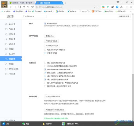Image resolution: width=134 pixels, height=126 pixels.
Task: Click the Undo closed-tab restore icon
Action: coord(28,7)
